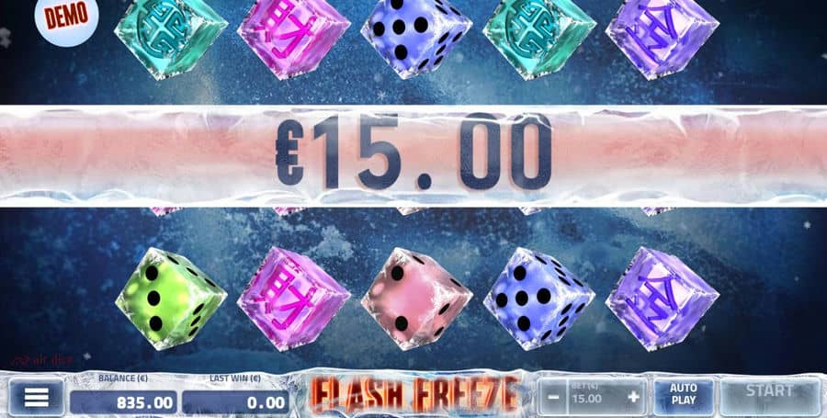Click the Auto Play button
Screen dimensions: 827x418
point(684,394)
